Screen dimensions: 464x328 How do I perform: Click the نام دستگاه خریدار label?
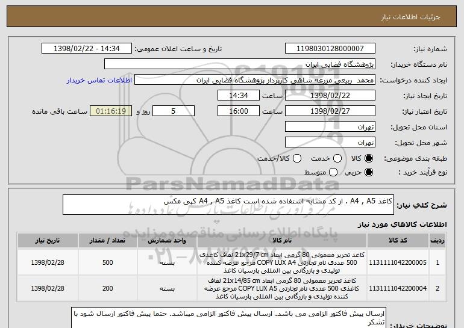pos(419,64)
